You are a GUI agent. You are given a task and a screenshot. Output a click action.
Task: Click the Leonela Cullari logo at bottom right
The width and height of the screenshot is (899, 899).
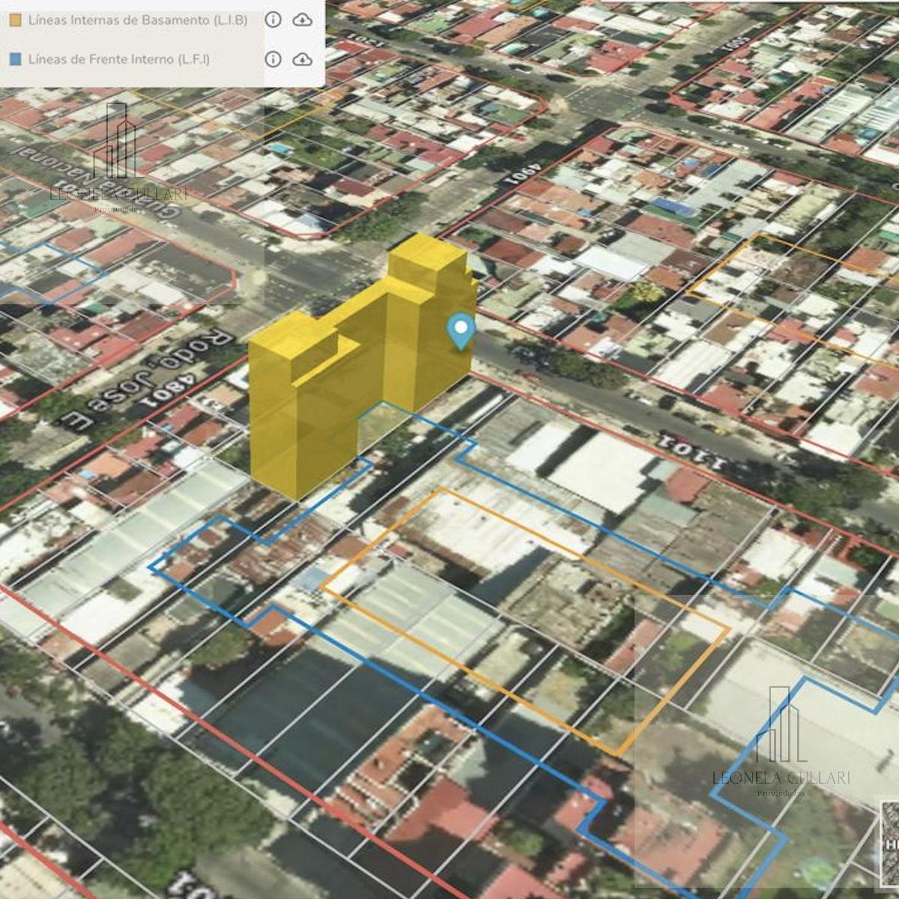[781, 740]
